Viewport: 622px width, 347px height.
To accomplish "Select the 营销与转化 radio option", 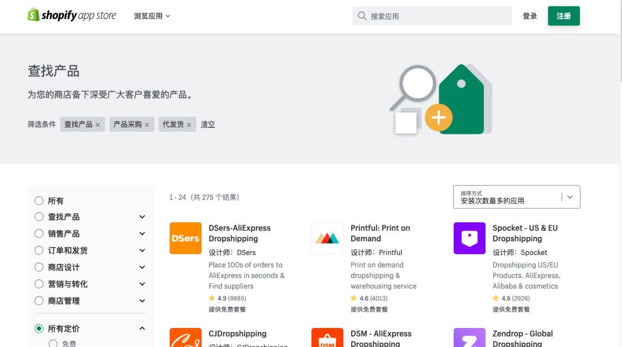I will [39, 284].
